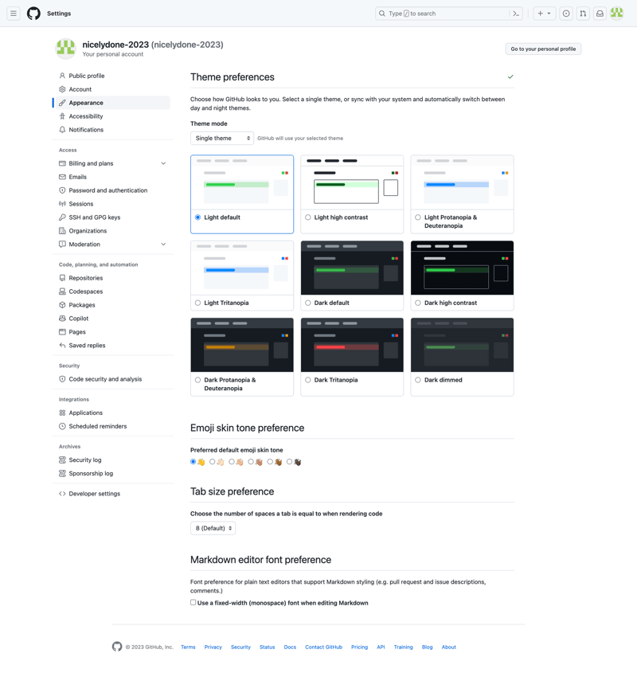Click the GitHub logo in the top bar
The image size is (637, 673).
33,13
